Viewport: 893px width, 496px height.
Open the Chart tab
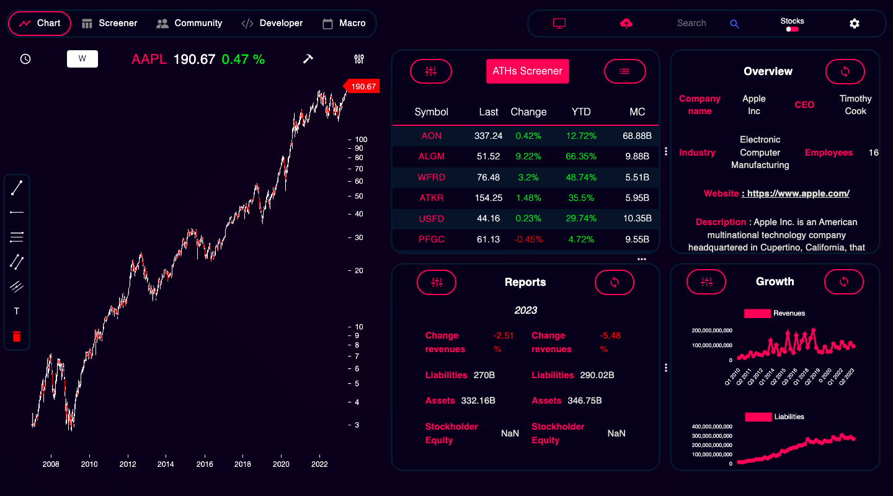tap(40, 24)
